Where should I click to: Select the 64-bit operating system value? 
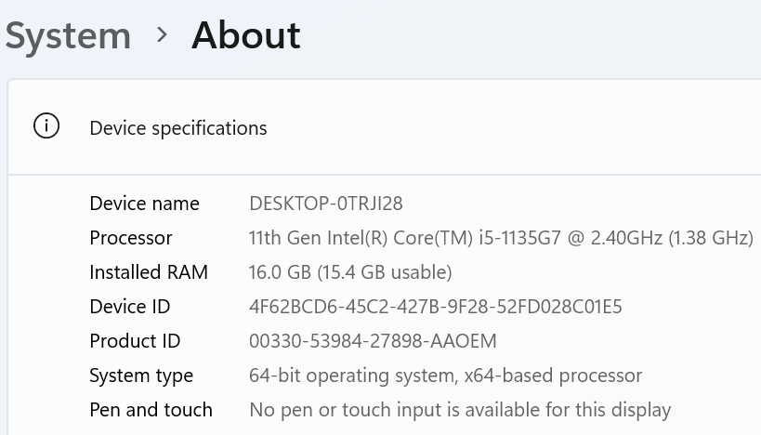(x=445, y=376)
